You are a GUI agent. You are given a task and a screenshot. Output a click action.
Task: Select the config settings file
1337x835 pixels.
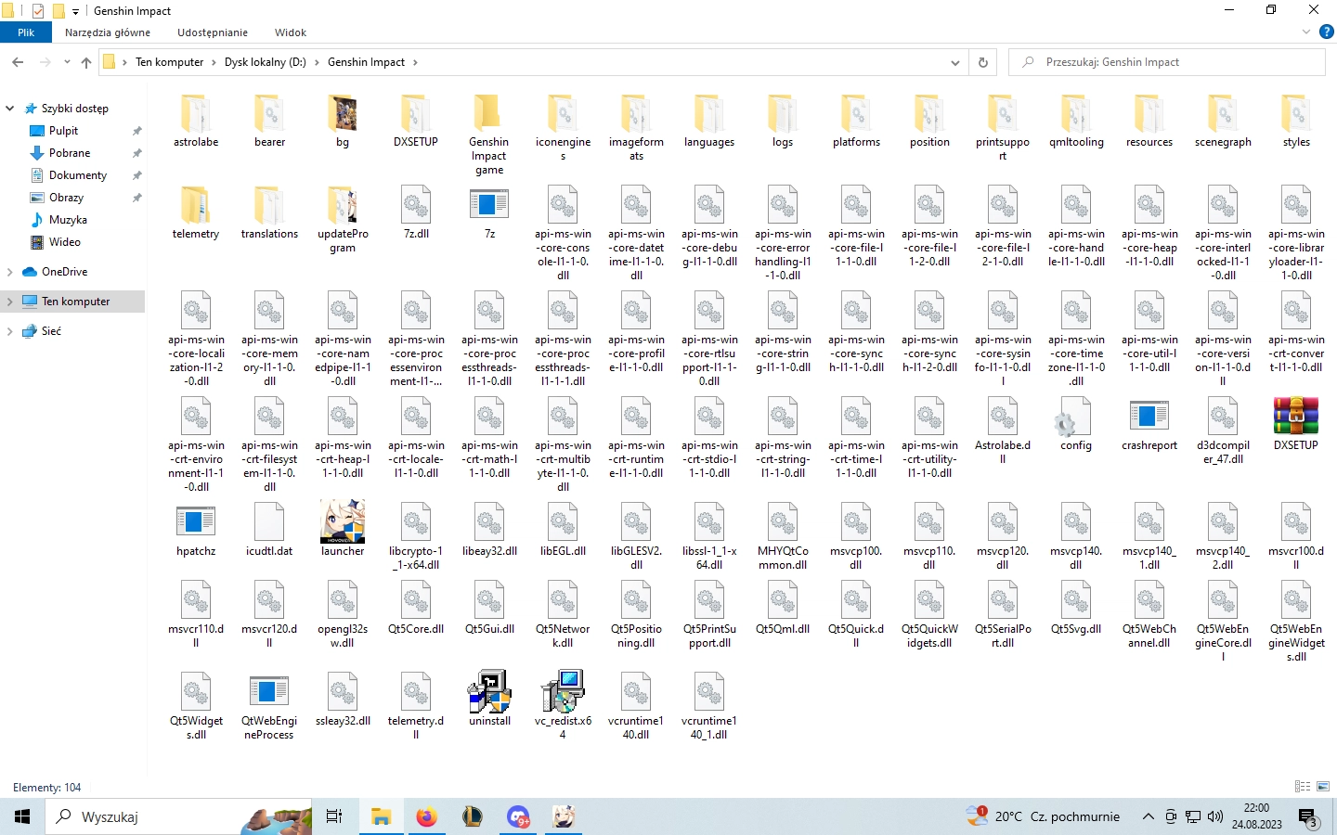tap(1076, 424)
